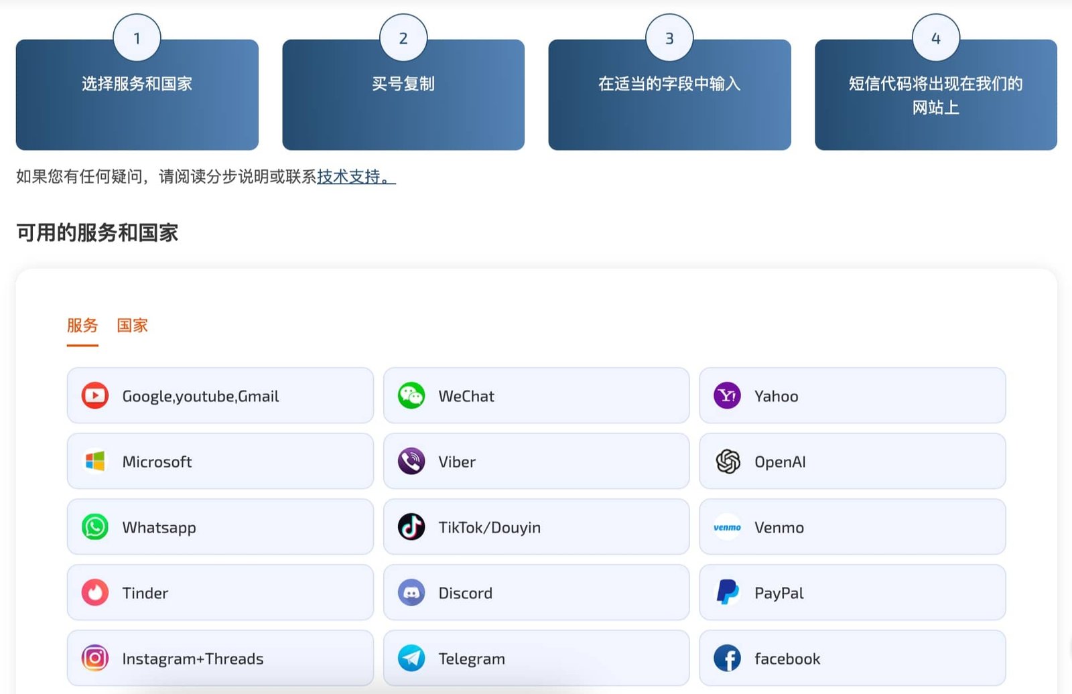
Task: Click the blue facebook logo icon
Action: click(x=728, y=658)
